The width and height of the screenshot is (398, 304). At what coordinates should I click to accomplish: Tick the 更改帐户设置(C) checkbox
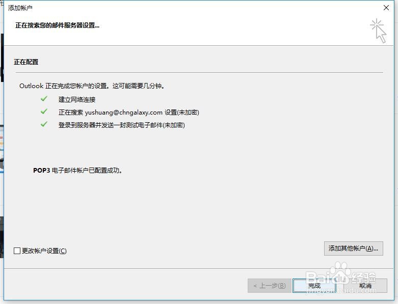click(17, 251)
